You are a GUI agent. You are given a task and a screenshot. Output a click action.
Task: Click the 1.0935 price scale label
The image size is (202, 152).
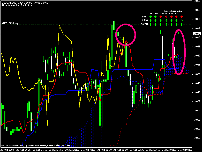tap(197, 47)
